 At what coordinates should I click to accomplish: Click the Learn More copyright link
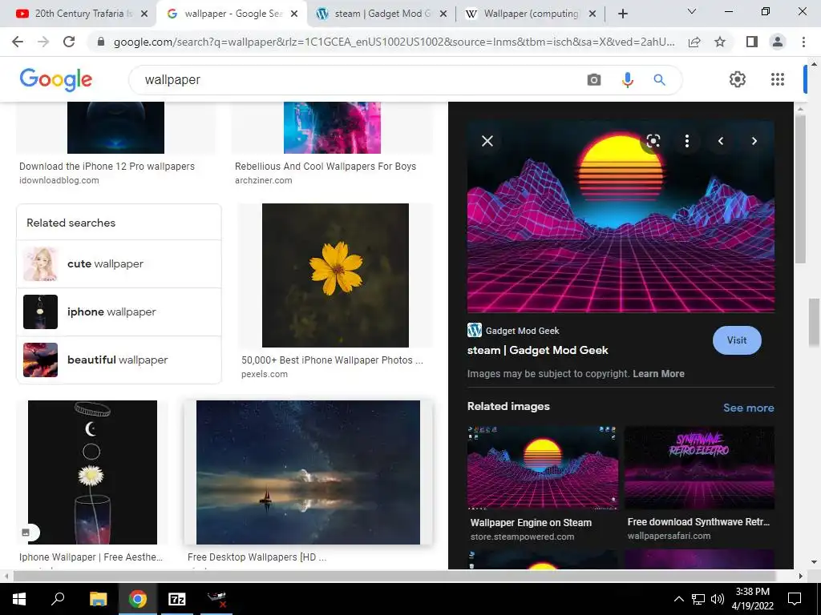[x=658, y=374]
